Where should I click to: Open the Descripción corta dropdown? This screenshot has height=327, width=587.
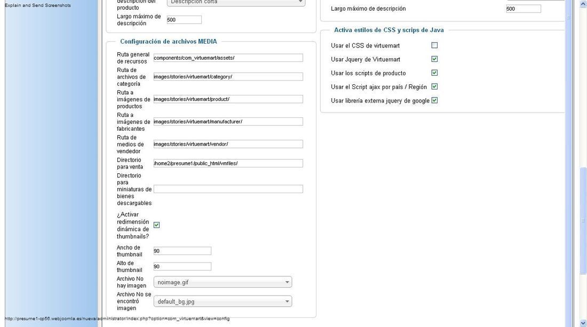[x=236, y=2]
